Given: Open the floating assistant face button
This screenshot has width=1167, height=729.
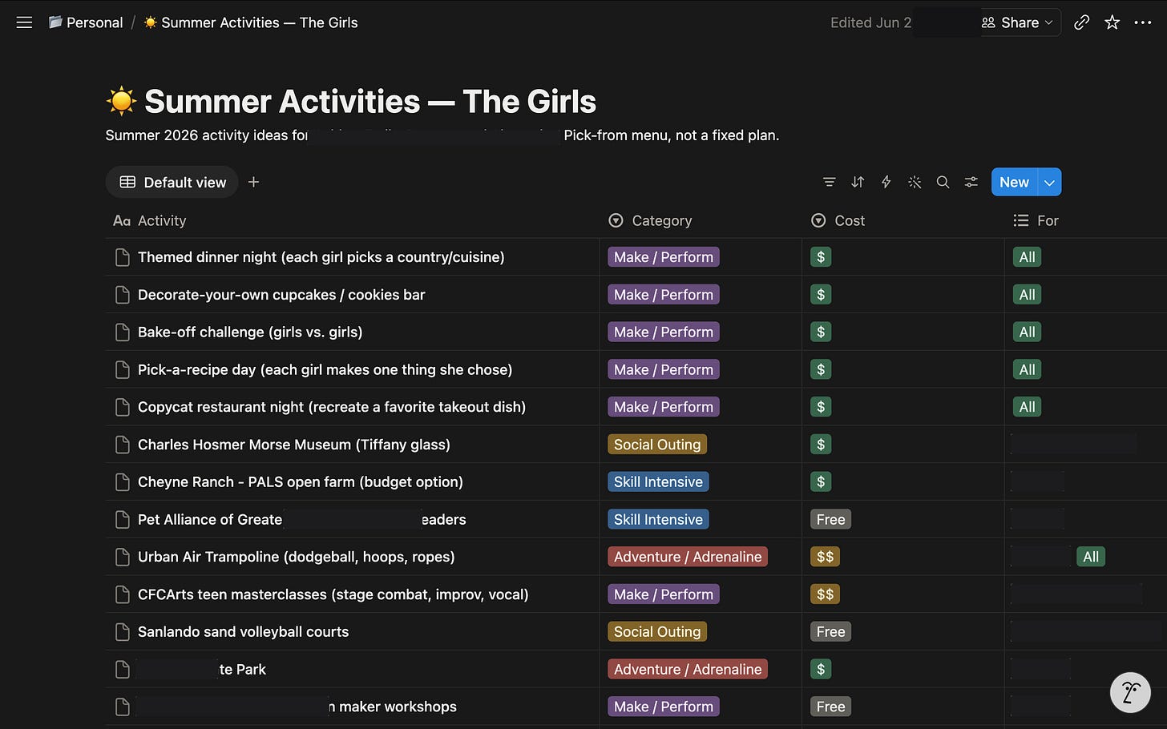Looking at the screenshot, I should point(1130,692).
